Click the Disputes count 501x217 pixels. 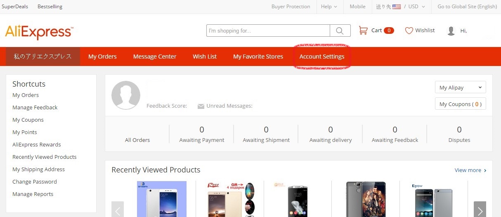(x=459, y=130)
